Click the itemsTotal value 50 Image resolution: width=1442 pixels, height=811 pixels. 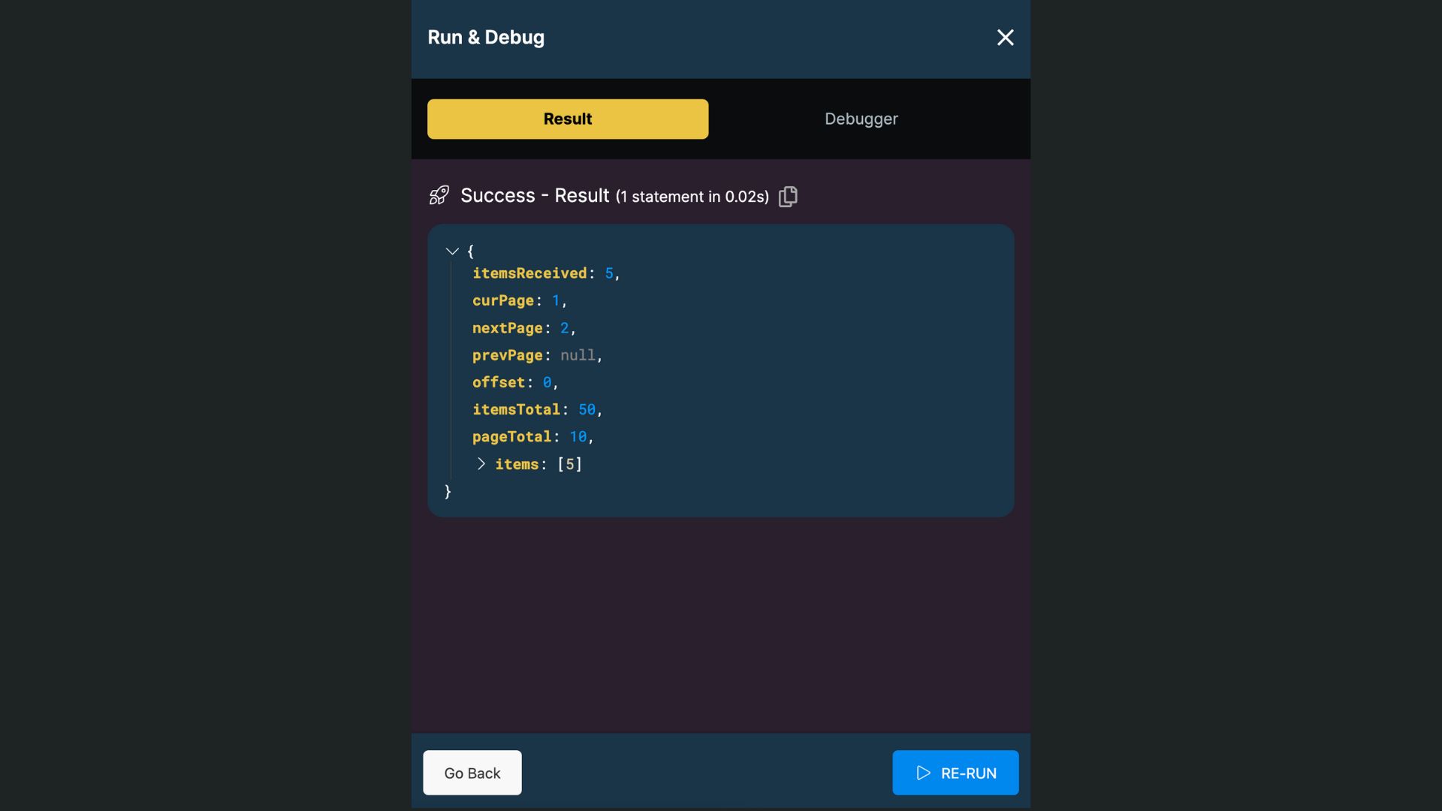coord(587,409)
